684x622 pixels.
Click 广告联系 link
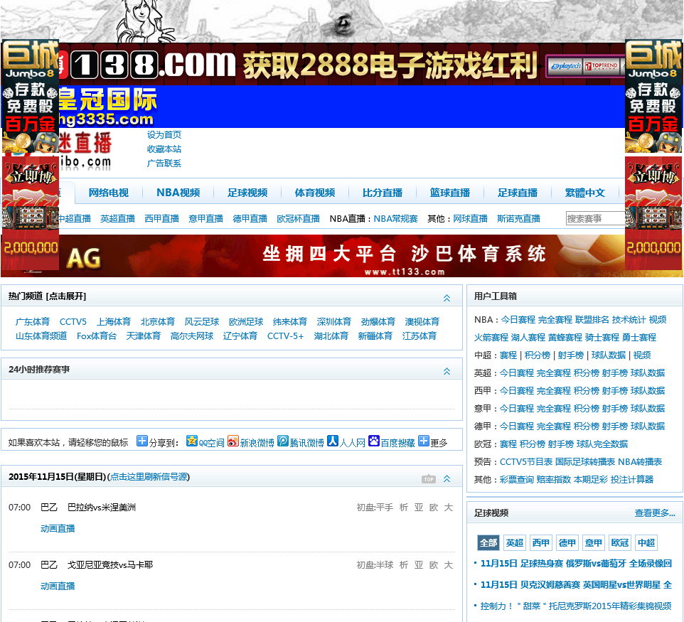coord(164,163)
